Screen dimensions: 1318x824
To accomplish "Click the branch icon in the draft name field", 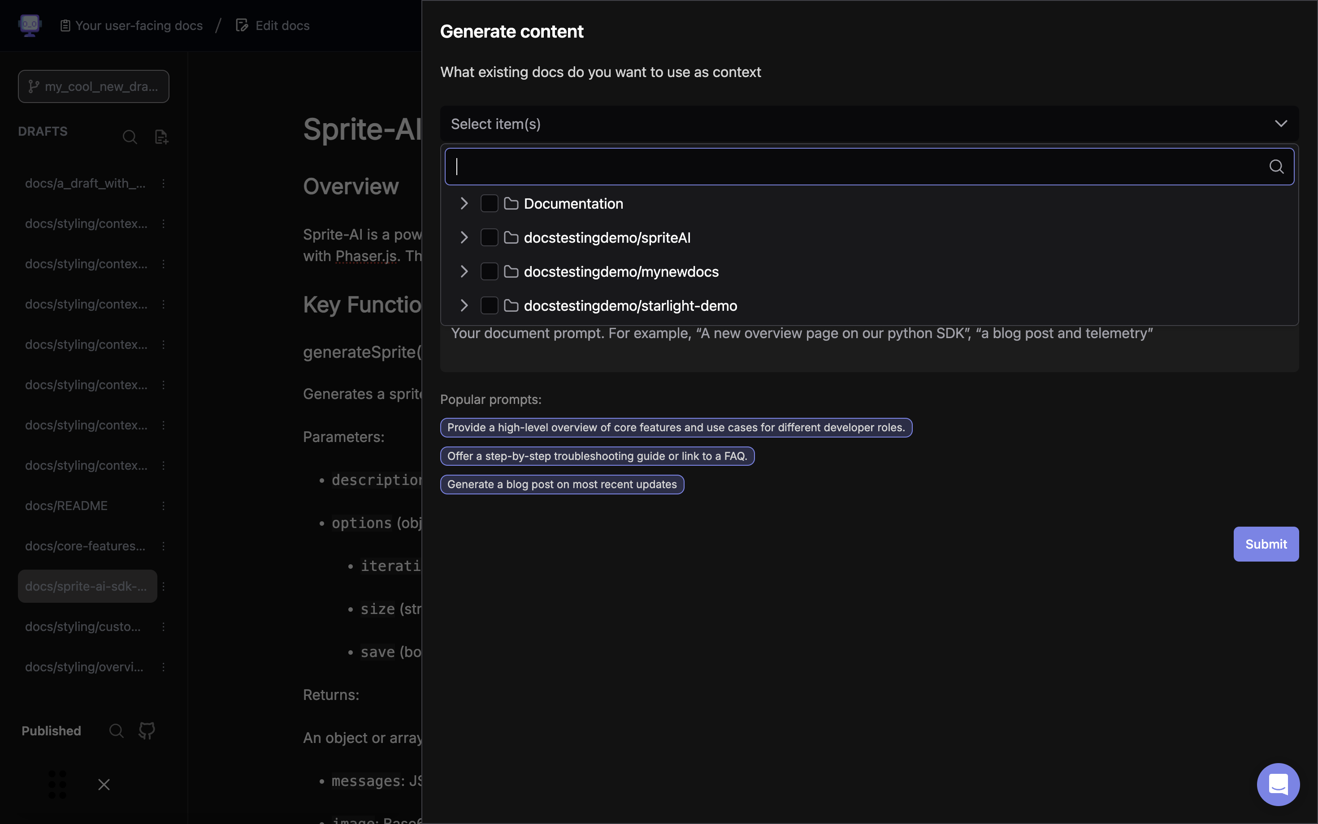I will tap(33, 86).
